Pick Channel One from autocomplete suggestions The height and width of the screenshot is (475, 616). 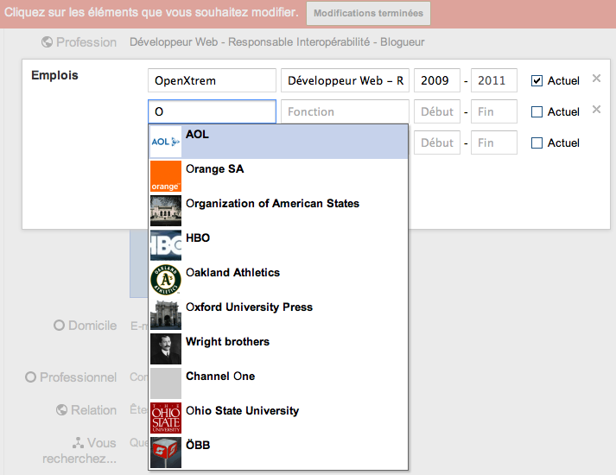[220, 377]
